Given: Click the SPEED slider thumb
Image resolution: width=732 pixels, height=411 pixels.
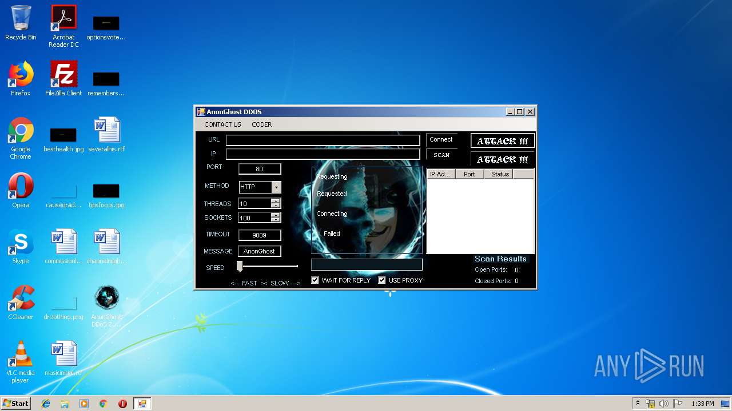Looking at the screenshot, I should 240,266.
